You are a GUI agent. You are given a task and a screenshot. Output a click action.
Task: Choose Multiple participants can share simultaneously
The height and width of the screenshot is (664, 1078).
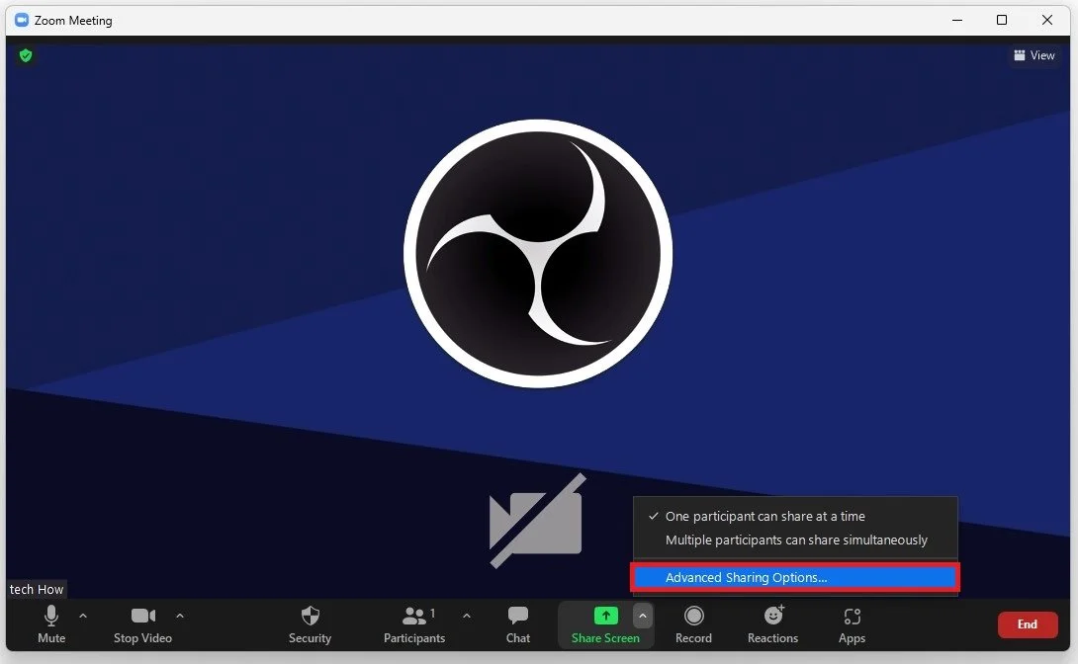[795, 540]
